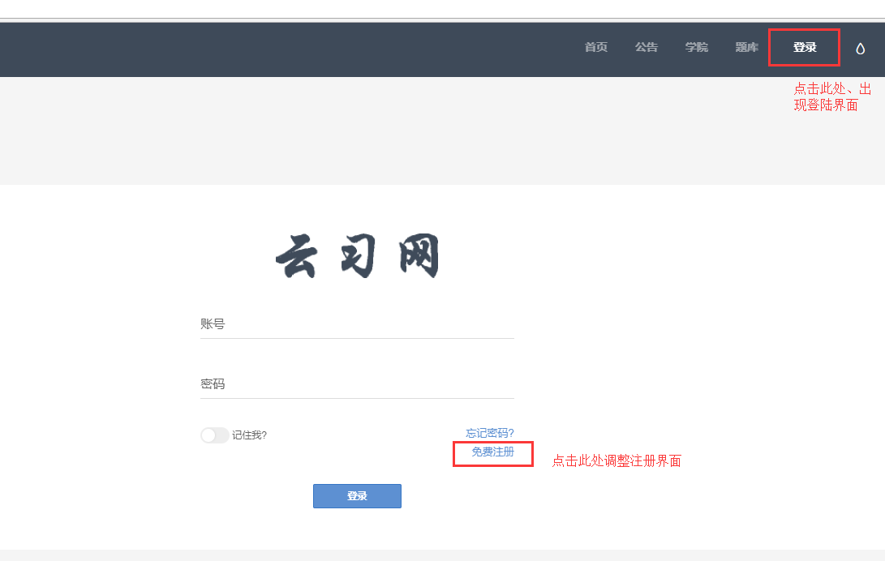The image size is (885, 561).
Task: Click the 网 character in the logo
Action: 414,256
